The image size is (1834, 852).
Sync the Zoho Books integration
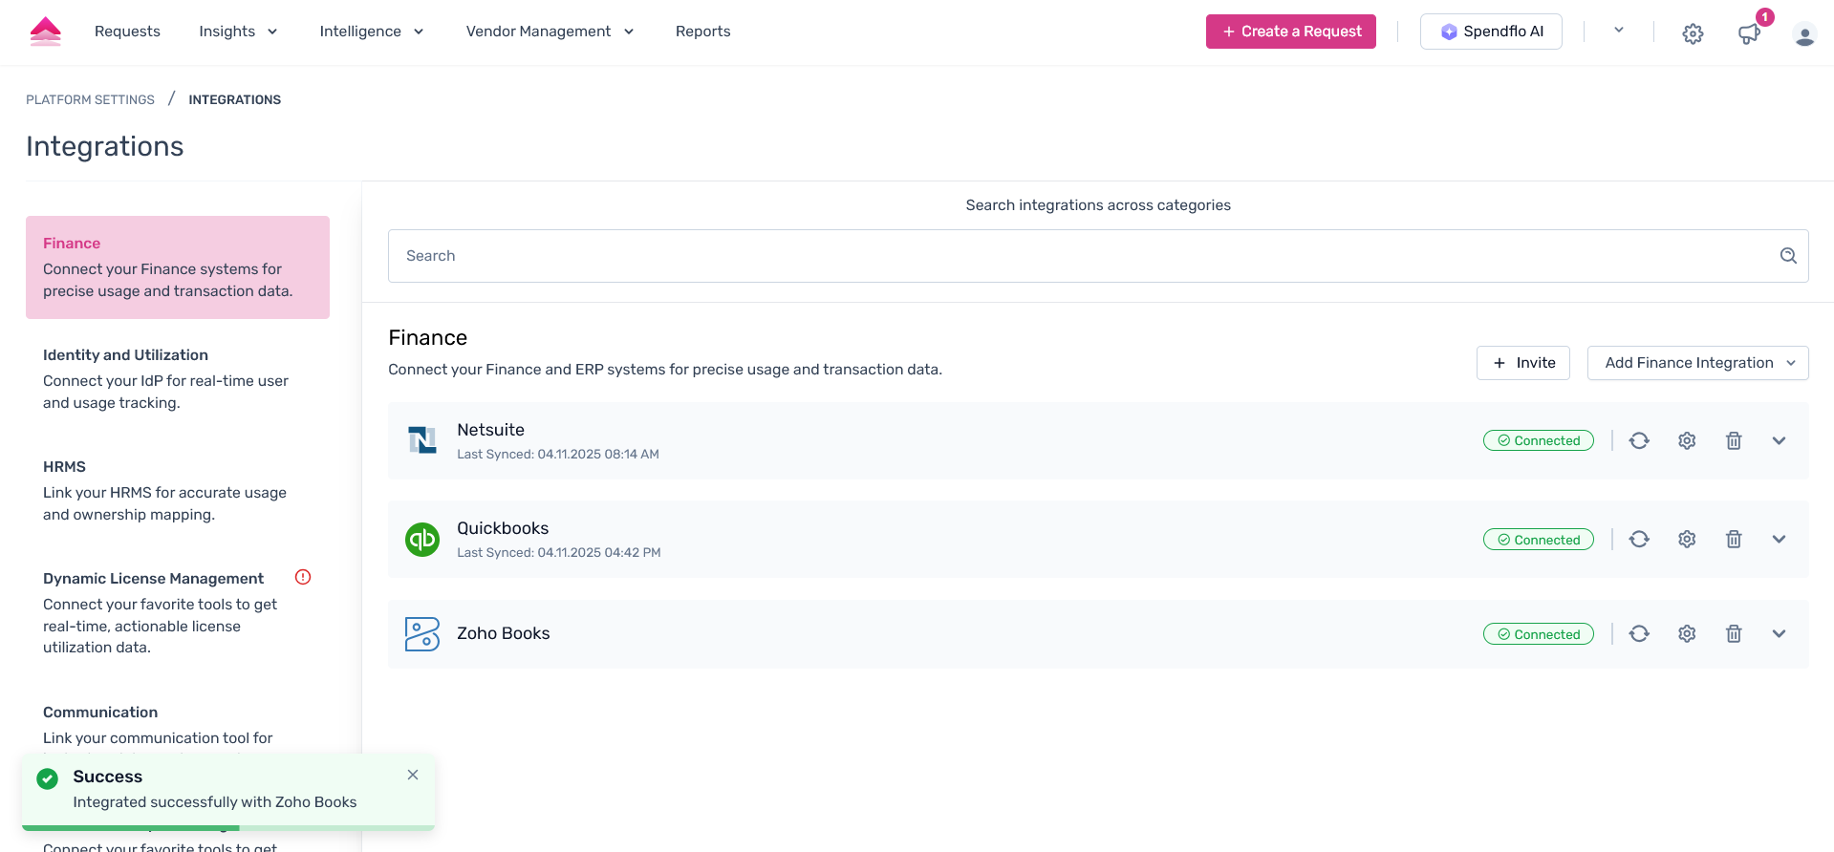pos(1639,633)
